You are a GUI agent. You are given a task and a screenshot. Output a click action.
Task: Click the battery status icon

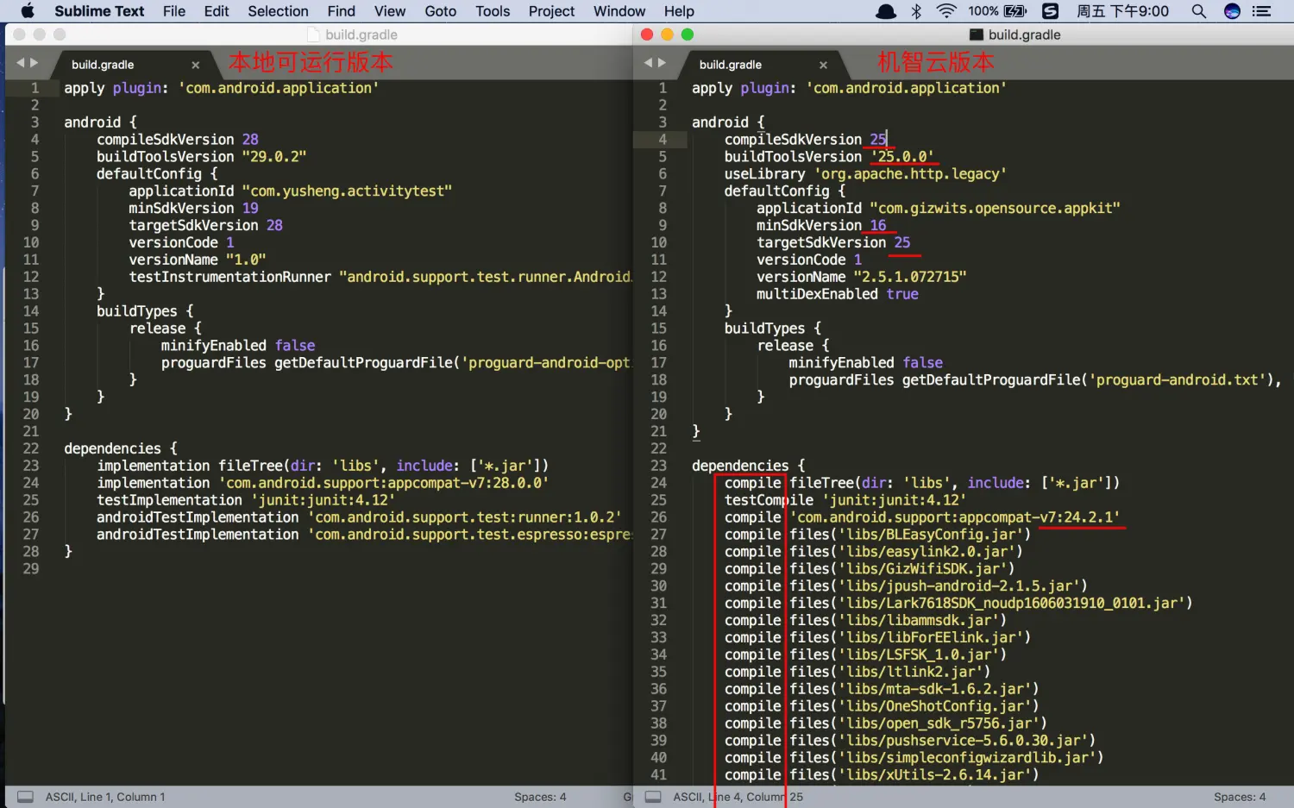pos(1015,11)
